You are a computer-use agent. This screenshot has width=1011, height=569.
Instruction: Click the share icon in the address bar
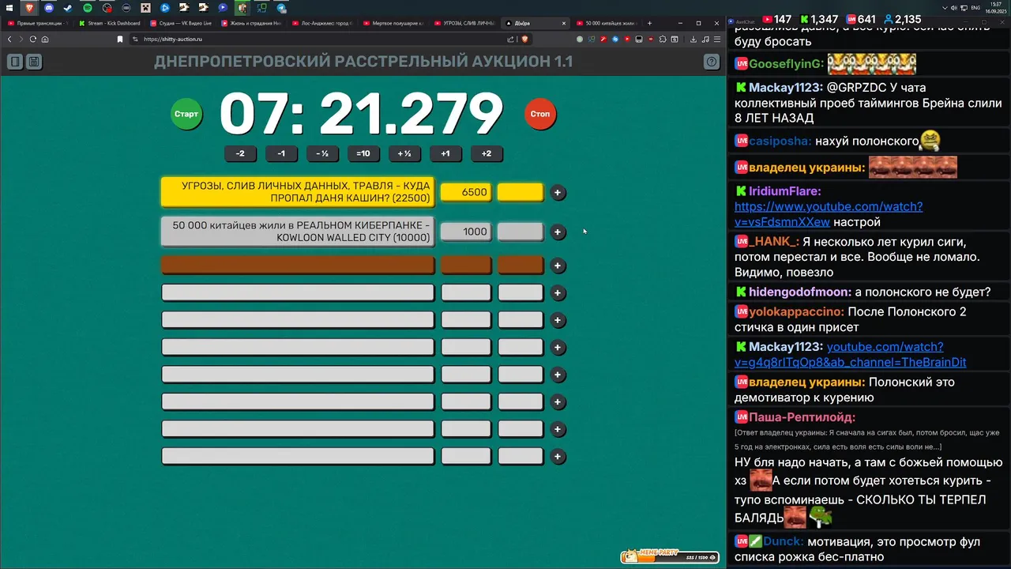pyautogui.click(x=510, y=39)
